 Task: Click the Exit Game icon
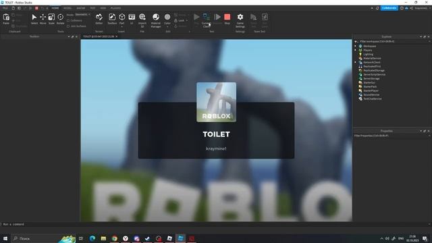point(265,17)
